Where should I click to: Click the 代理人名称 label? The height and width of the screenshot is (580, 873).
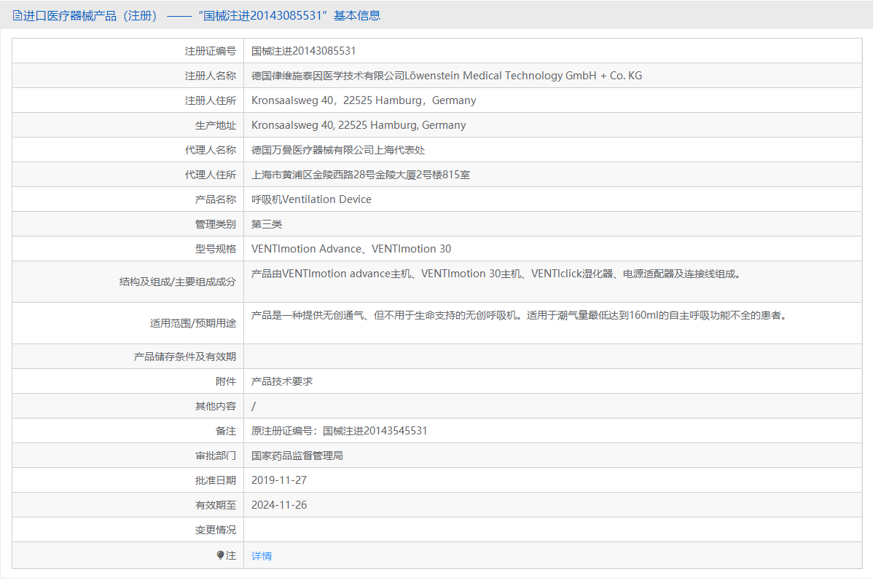(211, 150)
